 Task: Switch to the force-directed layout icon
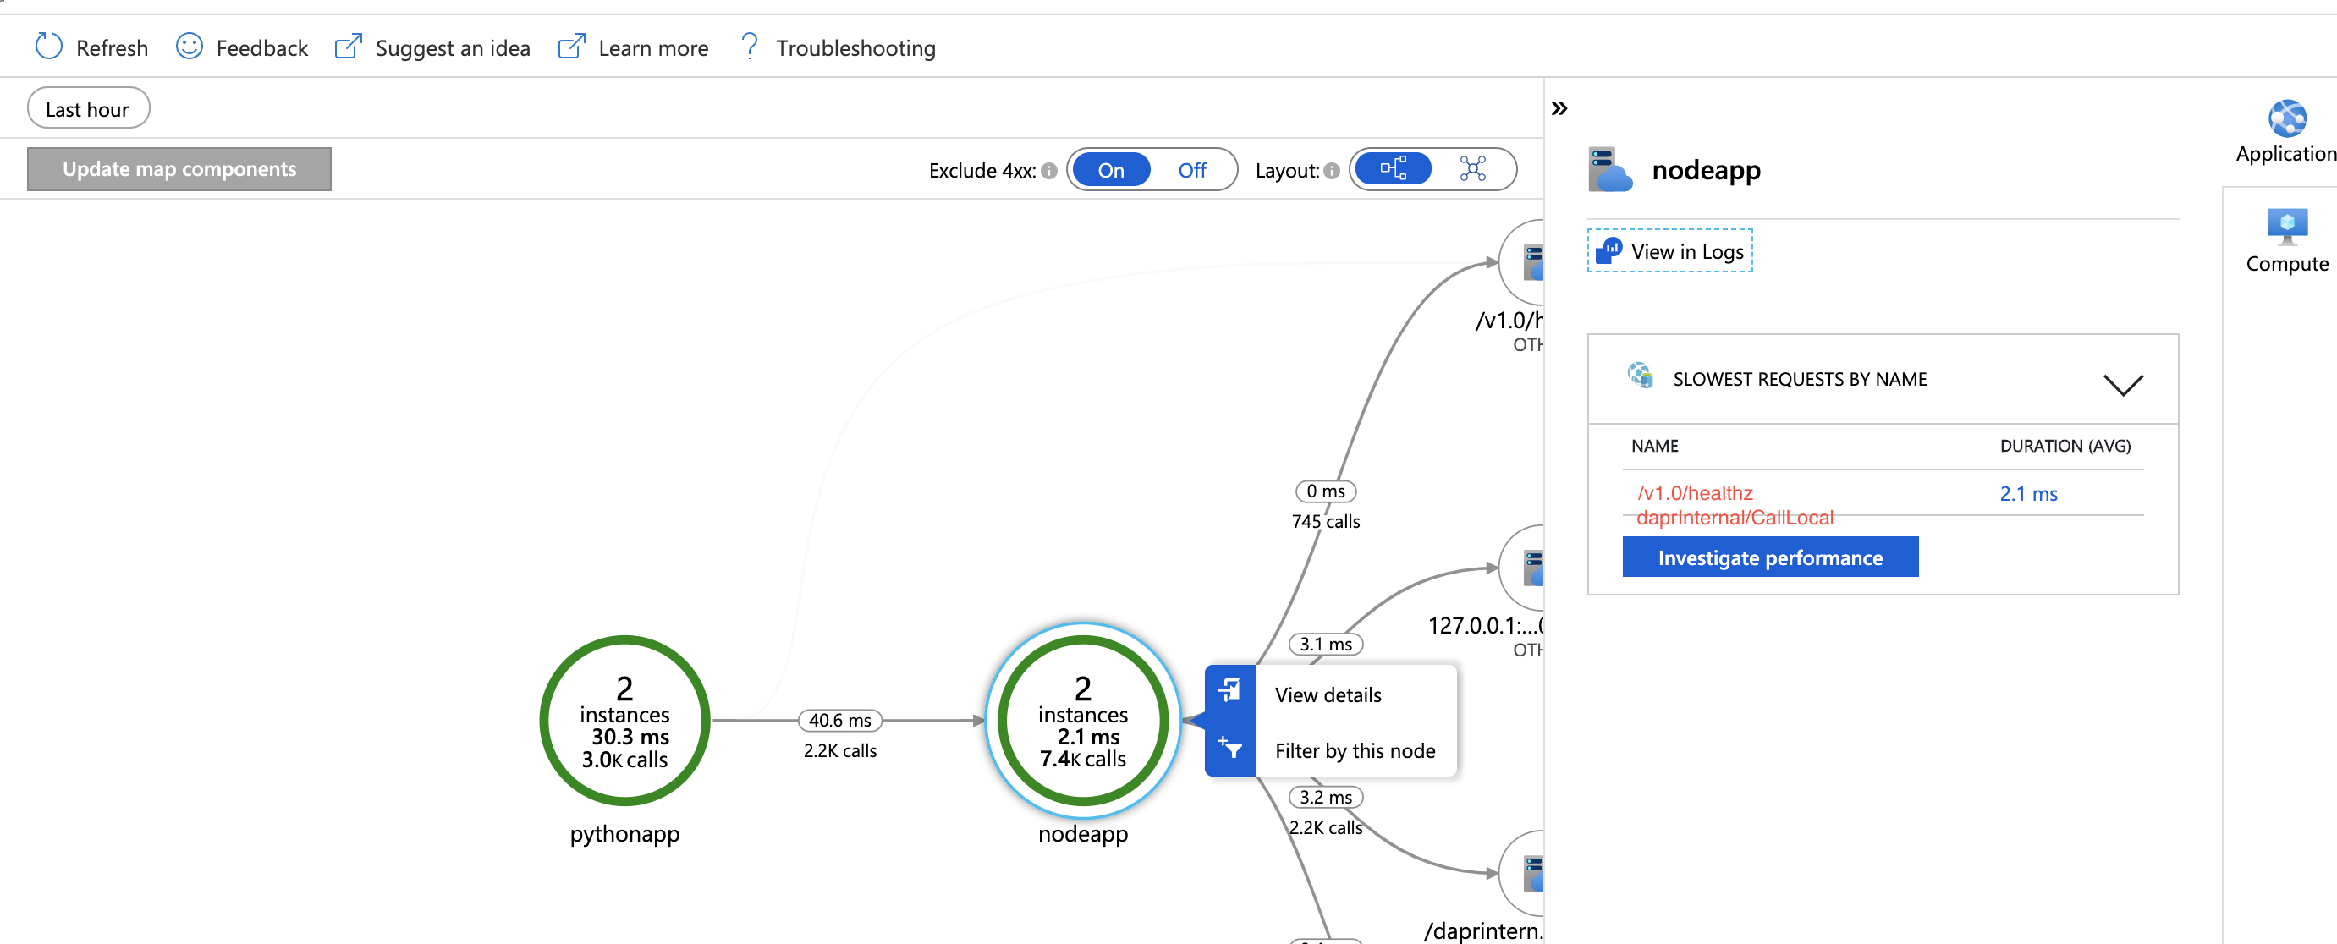point(1473,168)
